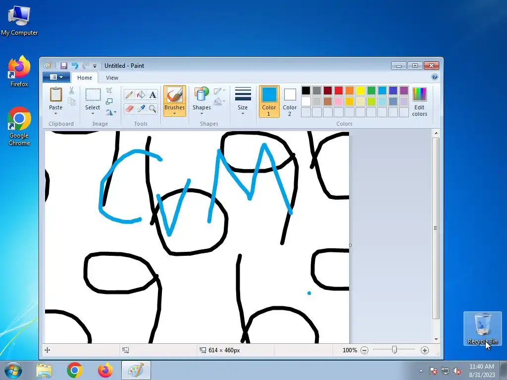Click the Redo arrow in title bar

point(85,66)
